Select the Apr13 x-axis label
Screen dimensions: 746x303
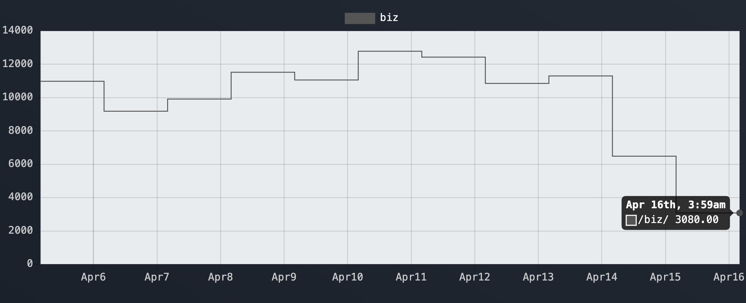[538, 277]
